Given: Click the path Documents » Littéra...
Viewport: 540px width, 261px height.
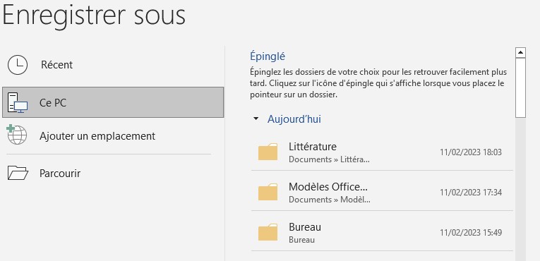Looking at the screenshot, I should coord(329,159).
